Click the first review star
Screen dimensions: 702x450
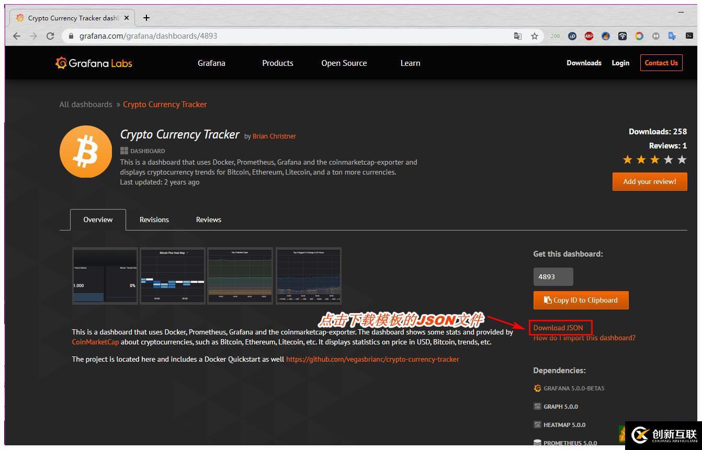(628, 160)
